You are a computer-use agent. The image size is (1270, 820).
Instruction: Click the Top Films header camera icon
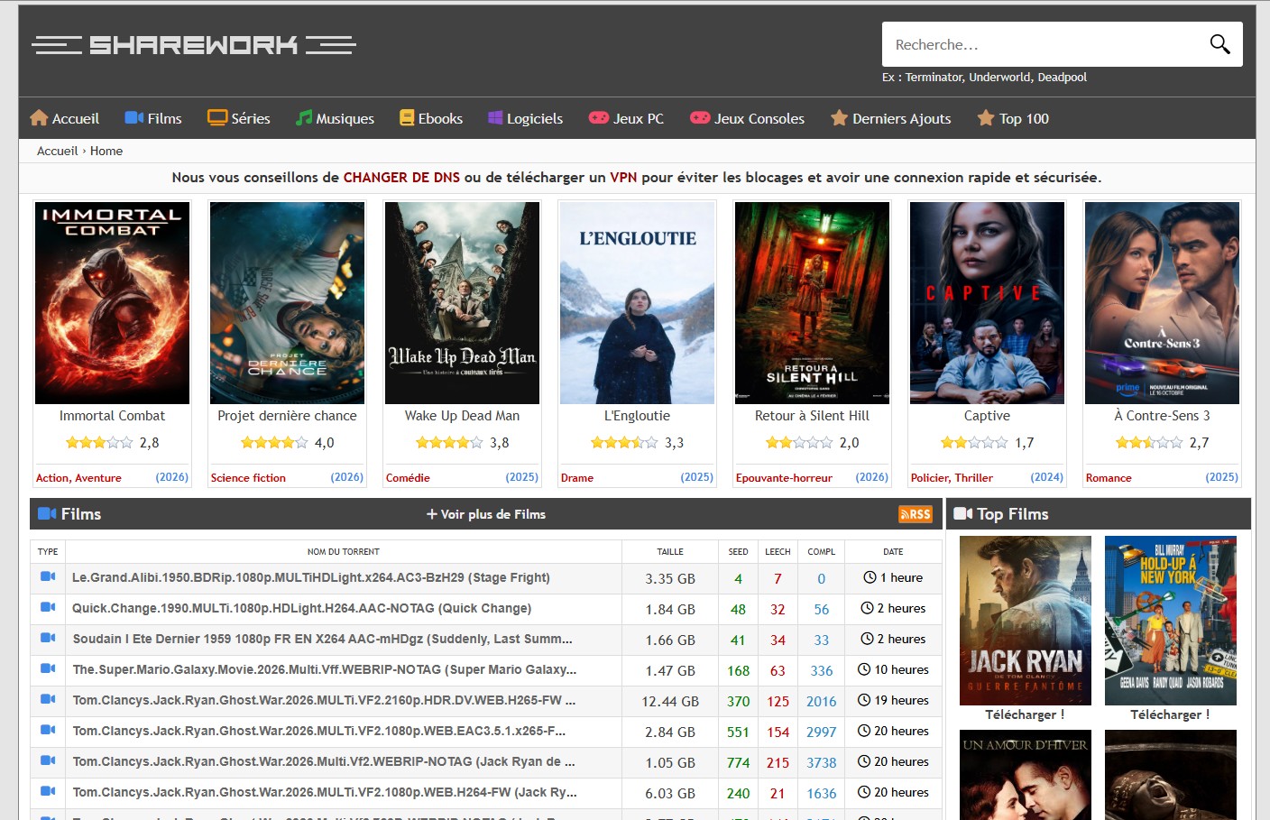[963, 513]
